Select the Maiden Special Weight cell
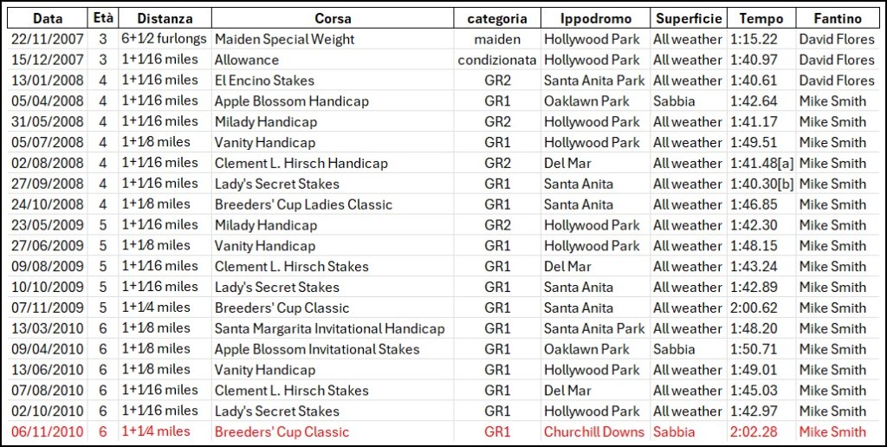 coord(285,39)
